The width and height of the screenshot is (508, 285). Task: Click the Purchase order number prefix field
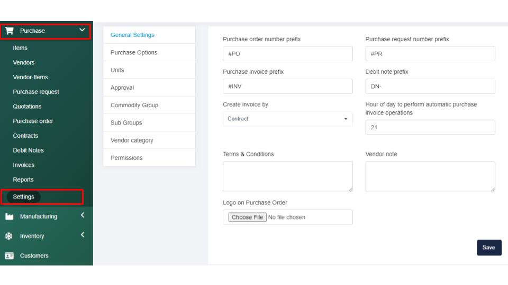(x=287, y=54)
